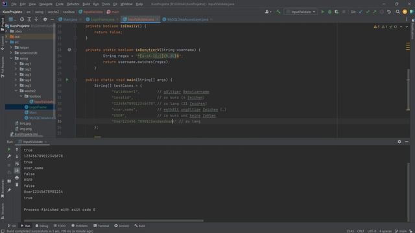Run with coverage from the top toolbar

point(337,12)
